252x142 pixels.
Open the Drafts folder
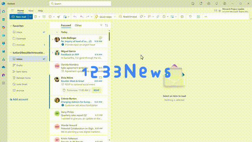(x=28, y=65)
